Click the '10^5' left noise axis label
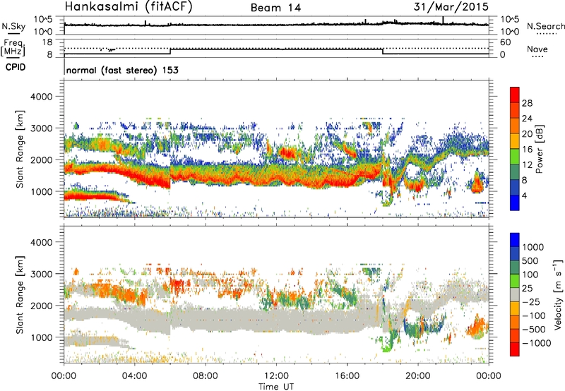The height and width of the screenshot is (391, 565). pos(43,20)
